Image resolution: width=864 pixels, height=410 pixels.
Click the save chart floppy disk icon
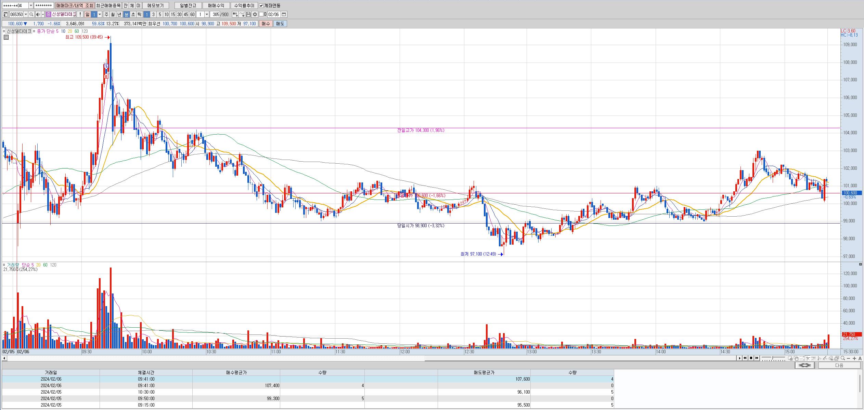[x=248, y=14]
